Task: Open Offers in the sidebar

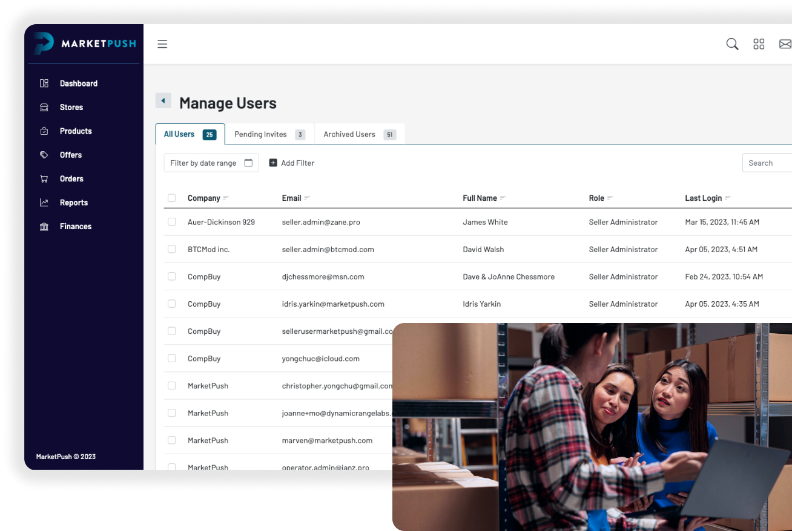Action: [71, 155]
